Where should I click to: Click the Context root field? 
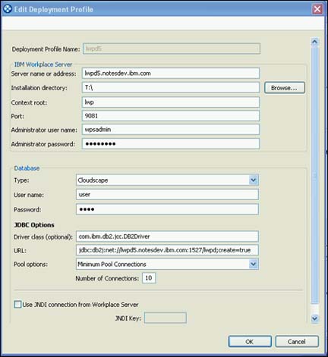point(171,102)
